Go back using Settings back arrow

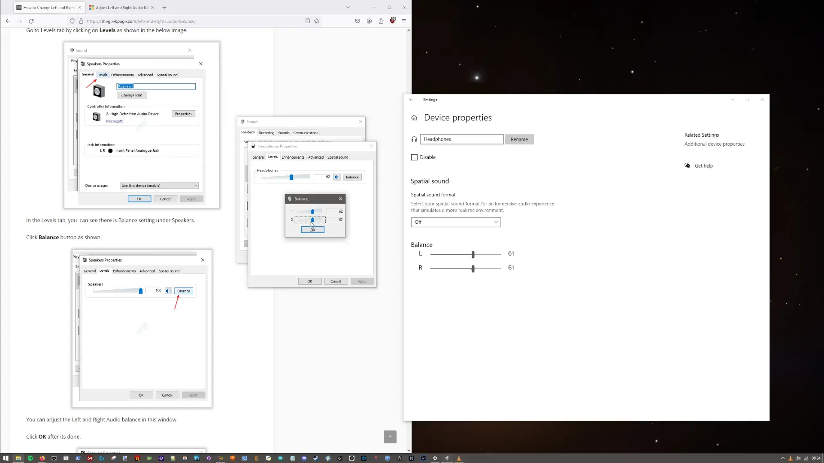tap(411, 99)
